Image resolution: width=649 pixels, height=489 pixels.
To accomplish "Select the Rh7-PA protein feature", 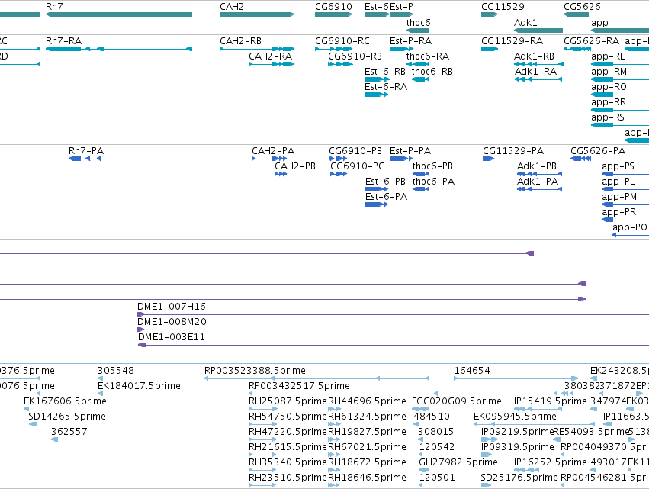I will [85, 159].
